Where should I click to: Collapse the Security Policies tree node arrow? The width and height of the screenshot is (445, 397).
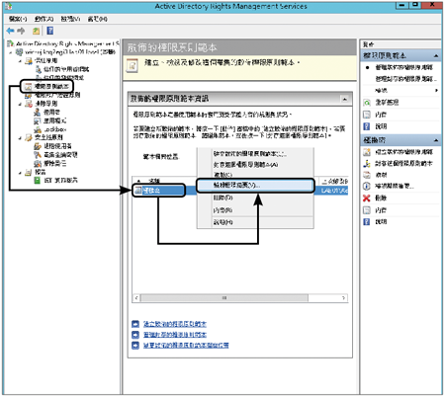tap(20, 138)
